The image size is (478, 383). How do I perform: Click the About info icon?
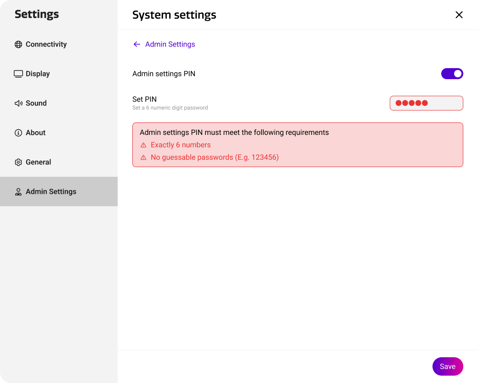coord(18,133)
